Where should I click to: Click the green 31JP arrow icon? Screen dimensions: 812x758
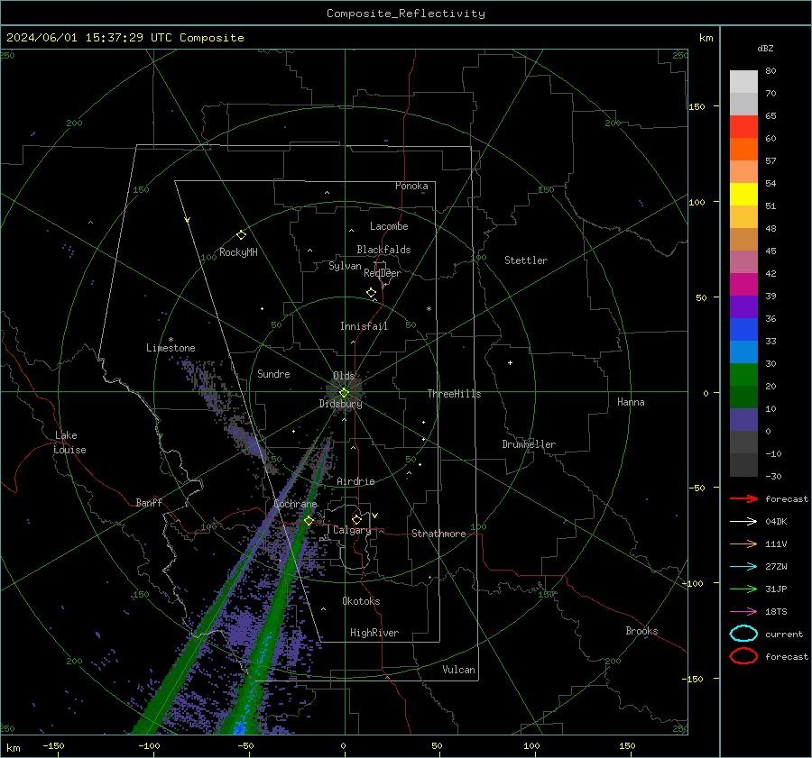tap(743, 589)
